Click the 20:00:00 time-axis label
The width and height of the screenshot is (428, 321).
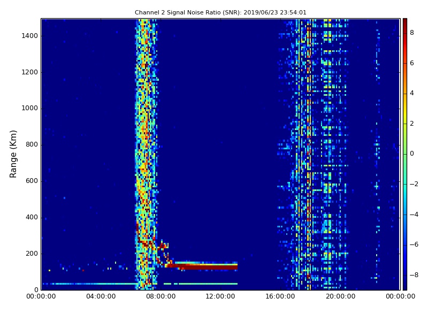340,296
